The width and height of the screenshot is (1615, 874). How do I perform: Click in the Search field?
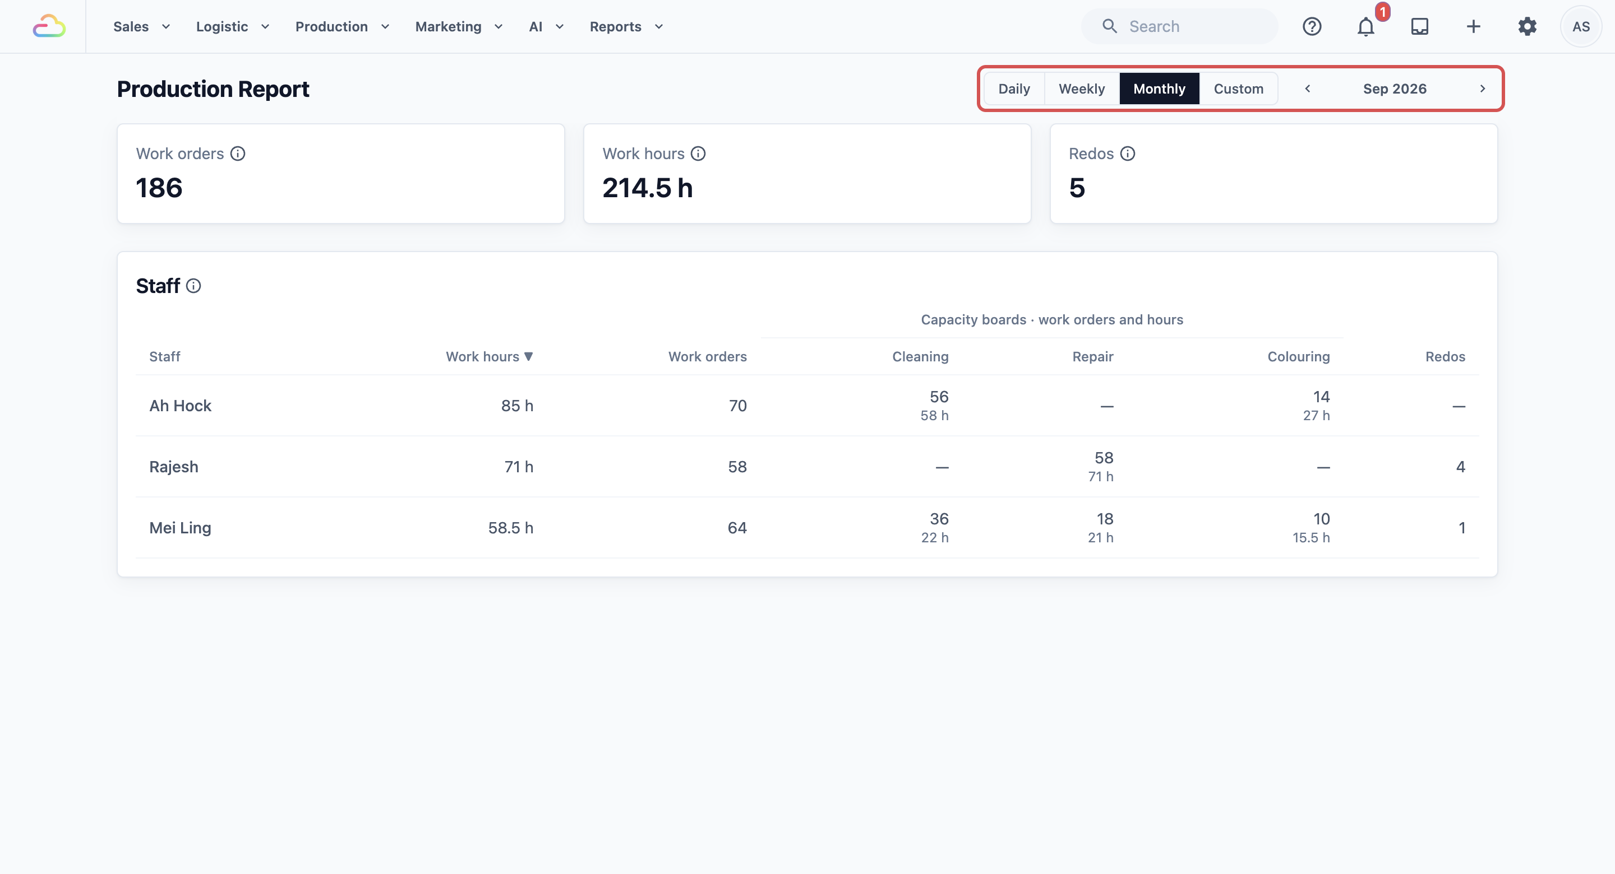[x=1179, y=26]
